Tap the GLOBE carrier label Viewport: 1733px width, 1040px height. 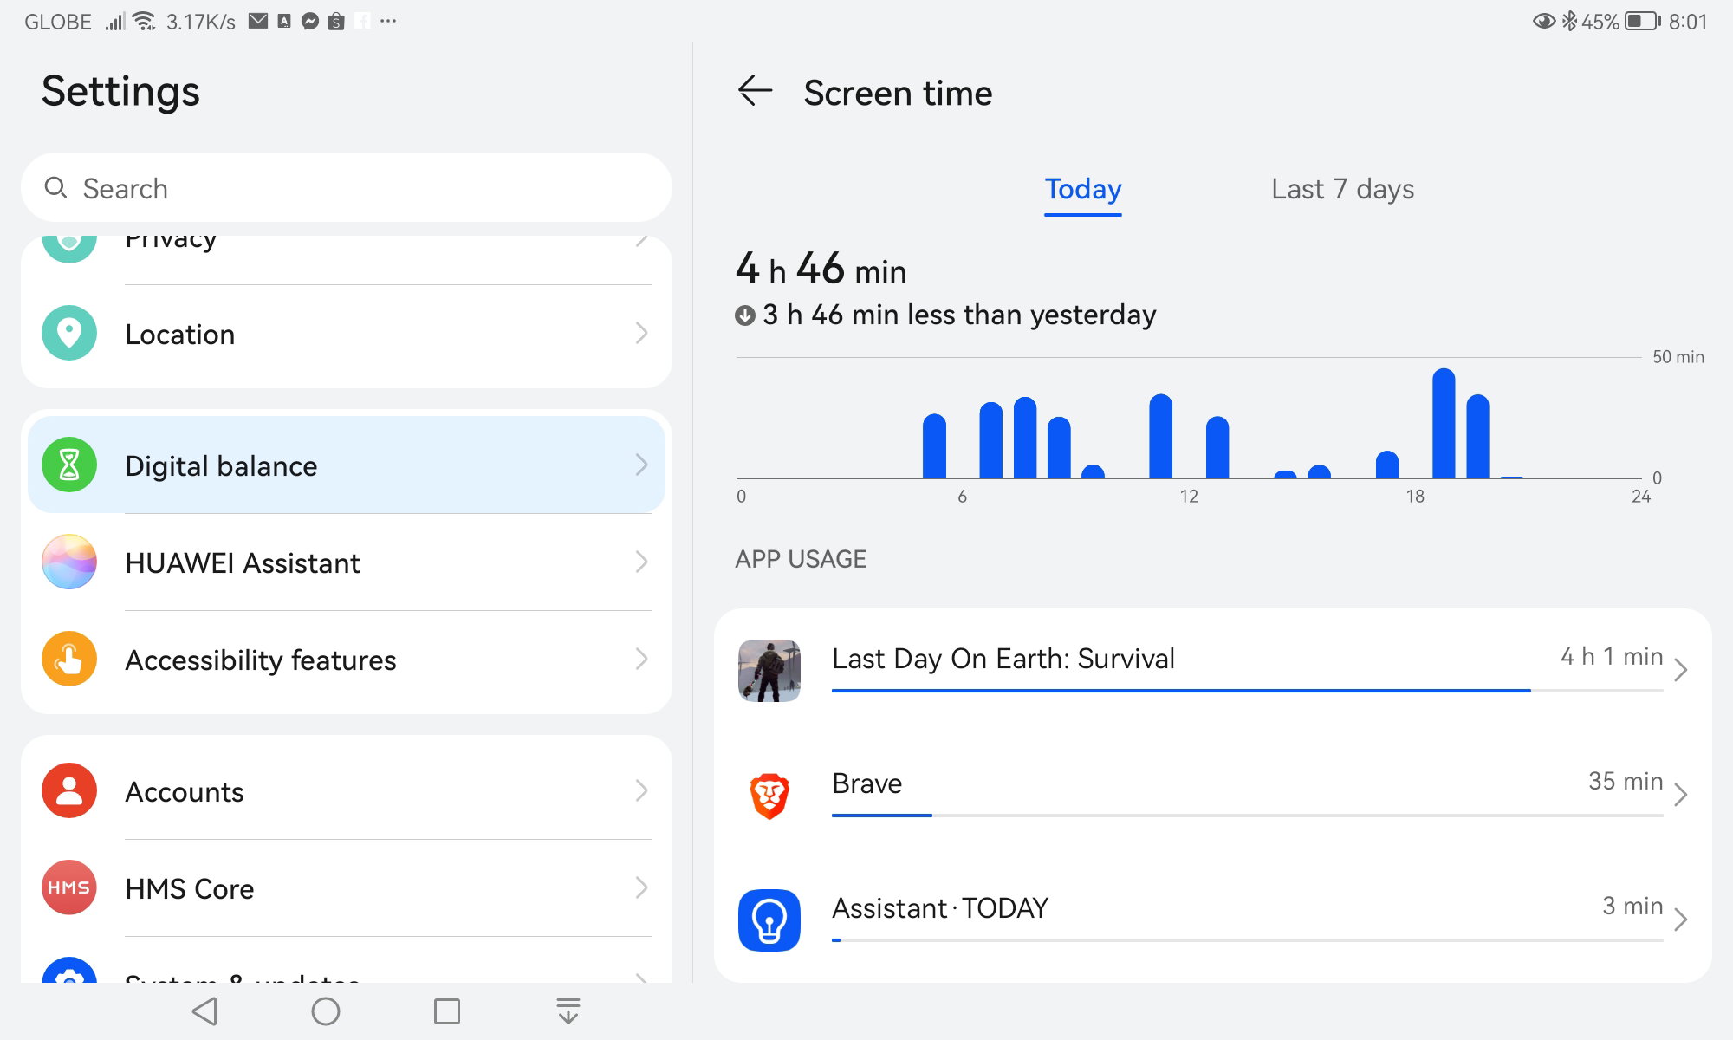58,22
